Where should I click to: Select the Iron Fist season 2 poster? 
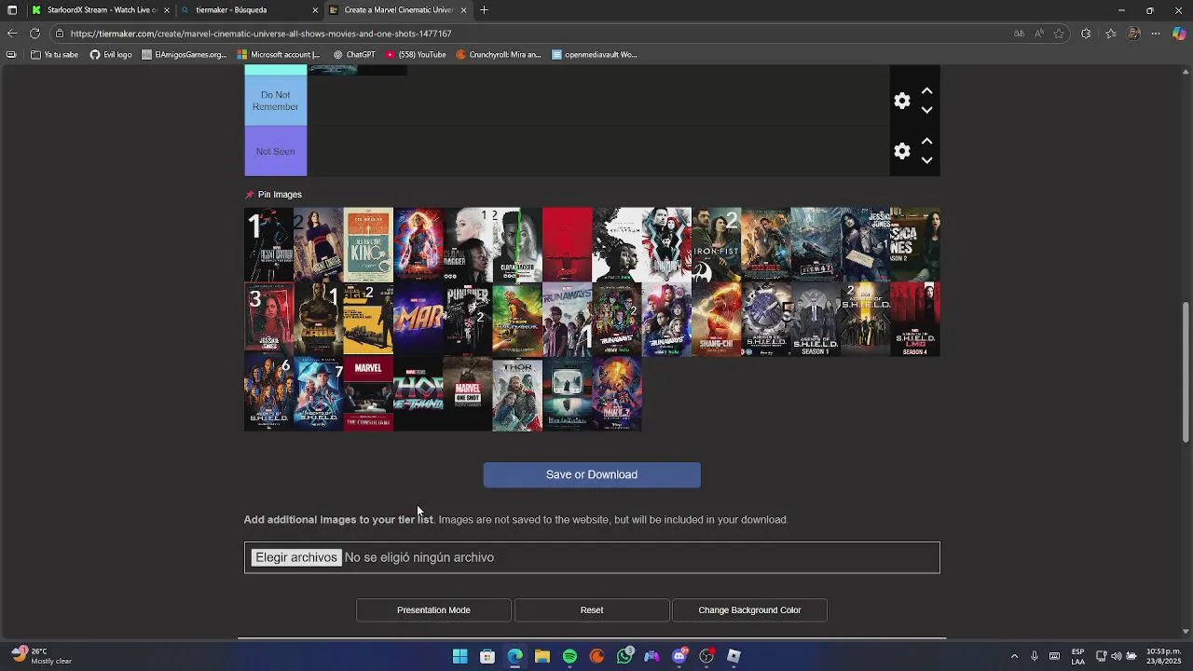[716, 244]
